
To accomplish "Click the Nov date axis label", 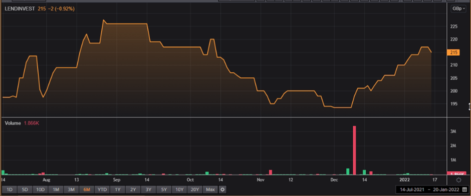I will tap(261, 180).
